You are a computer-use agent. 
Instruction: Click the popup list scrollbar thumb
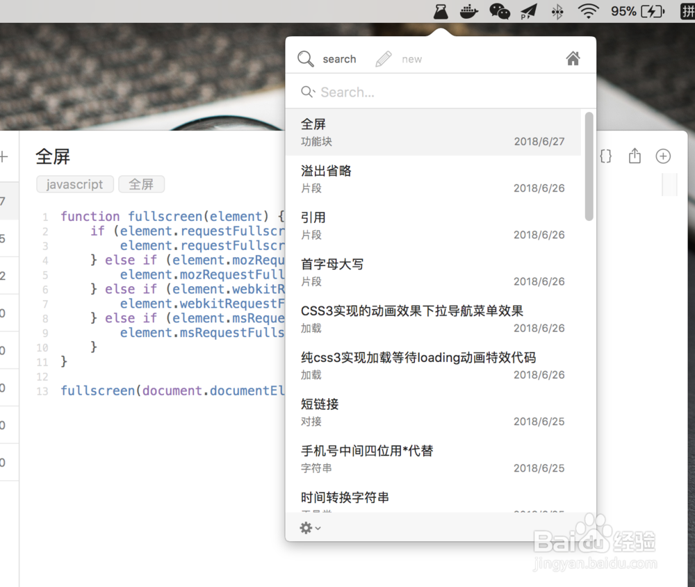(x=589, y=166)
